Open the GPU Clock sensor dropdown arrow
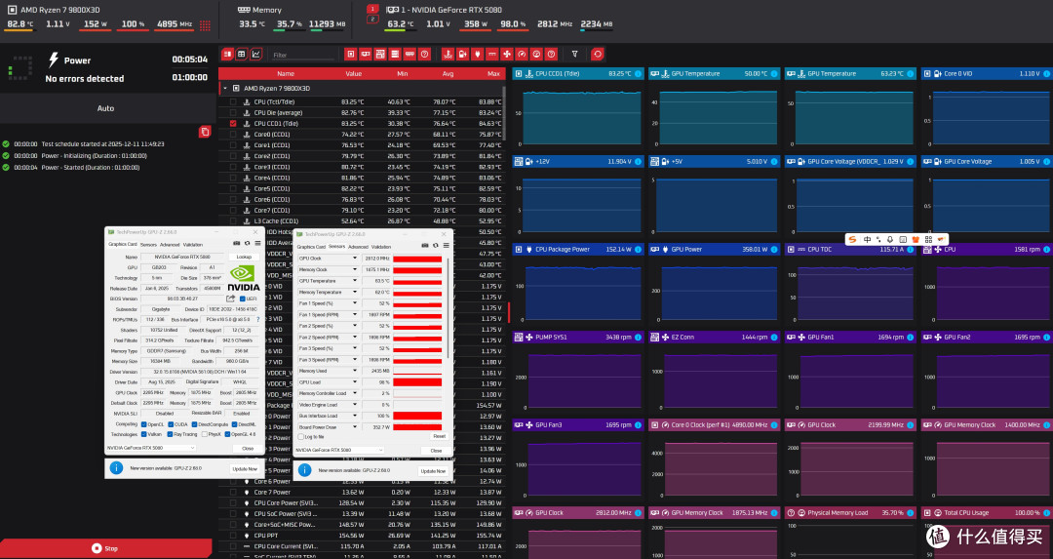Screen dimensions: 1053x559 coord(355,258)
